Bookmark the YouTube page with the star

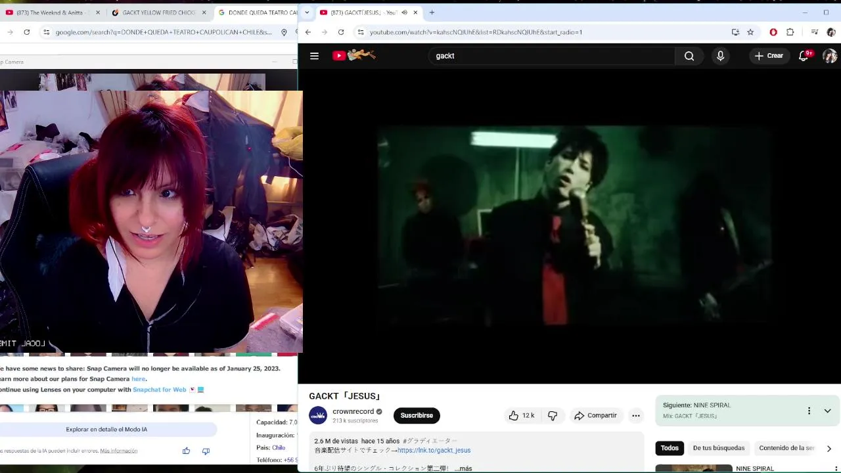tap(750, 32)
